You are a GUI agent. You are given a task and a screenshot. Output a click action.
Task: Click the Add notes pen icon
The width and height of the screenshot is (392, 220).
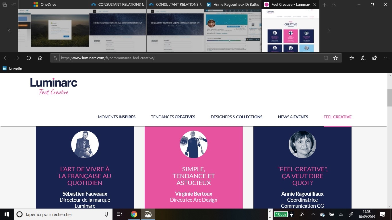click(x=363, y=58)
